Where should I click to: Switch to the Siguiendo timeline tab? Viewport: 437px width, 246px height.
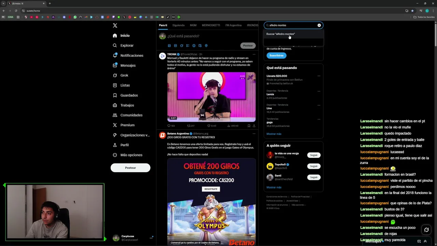tap(178, 25)
